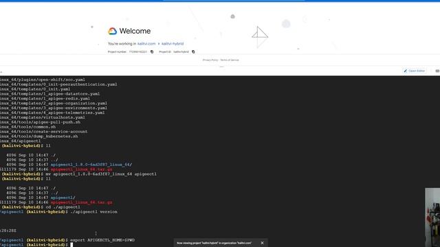Click the mv apigeectl_1.8.0 rename command line
440x247 pixels.
click(101, 174)
